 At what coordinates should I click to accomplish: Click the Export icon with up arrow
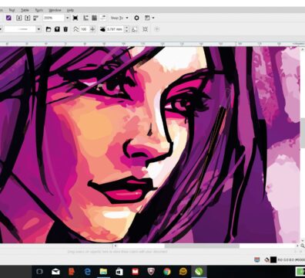[27, 18]
